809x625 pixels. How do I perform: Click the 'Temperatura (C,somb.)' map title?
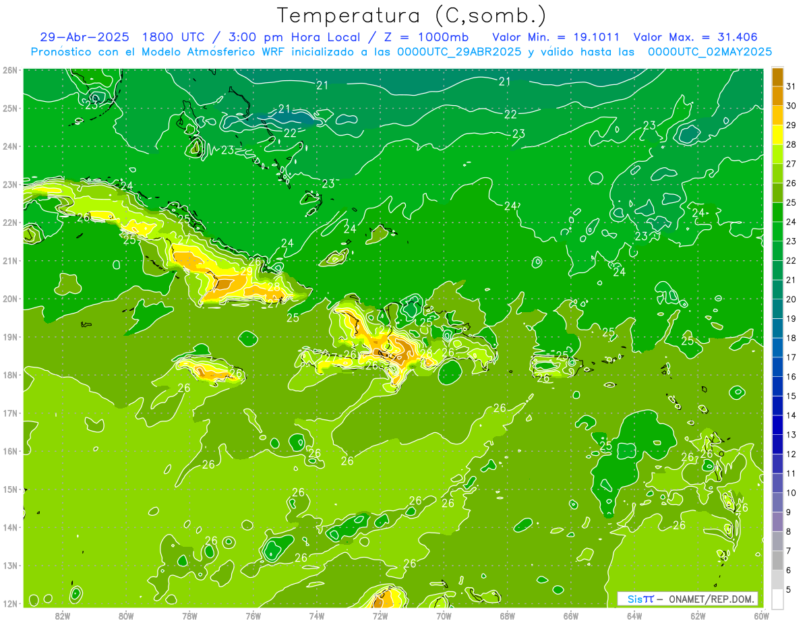(x=412, y=16)
